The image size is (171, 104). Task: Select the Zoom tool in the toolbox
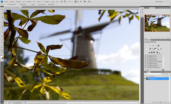point(2,53)
